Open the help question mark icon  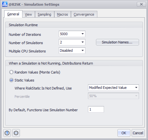point(7,133)
